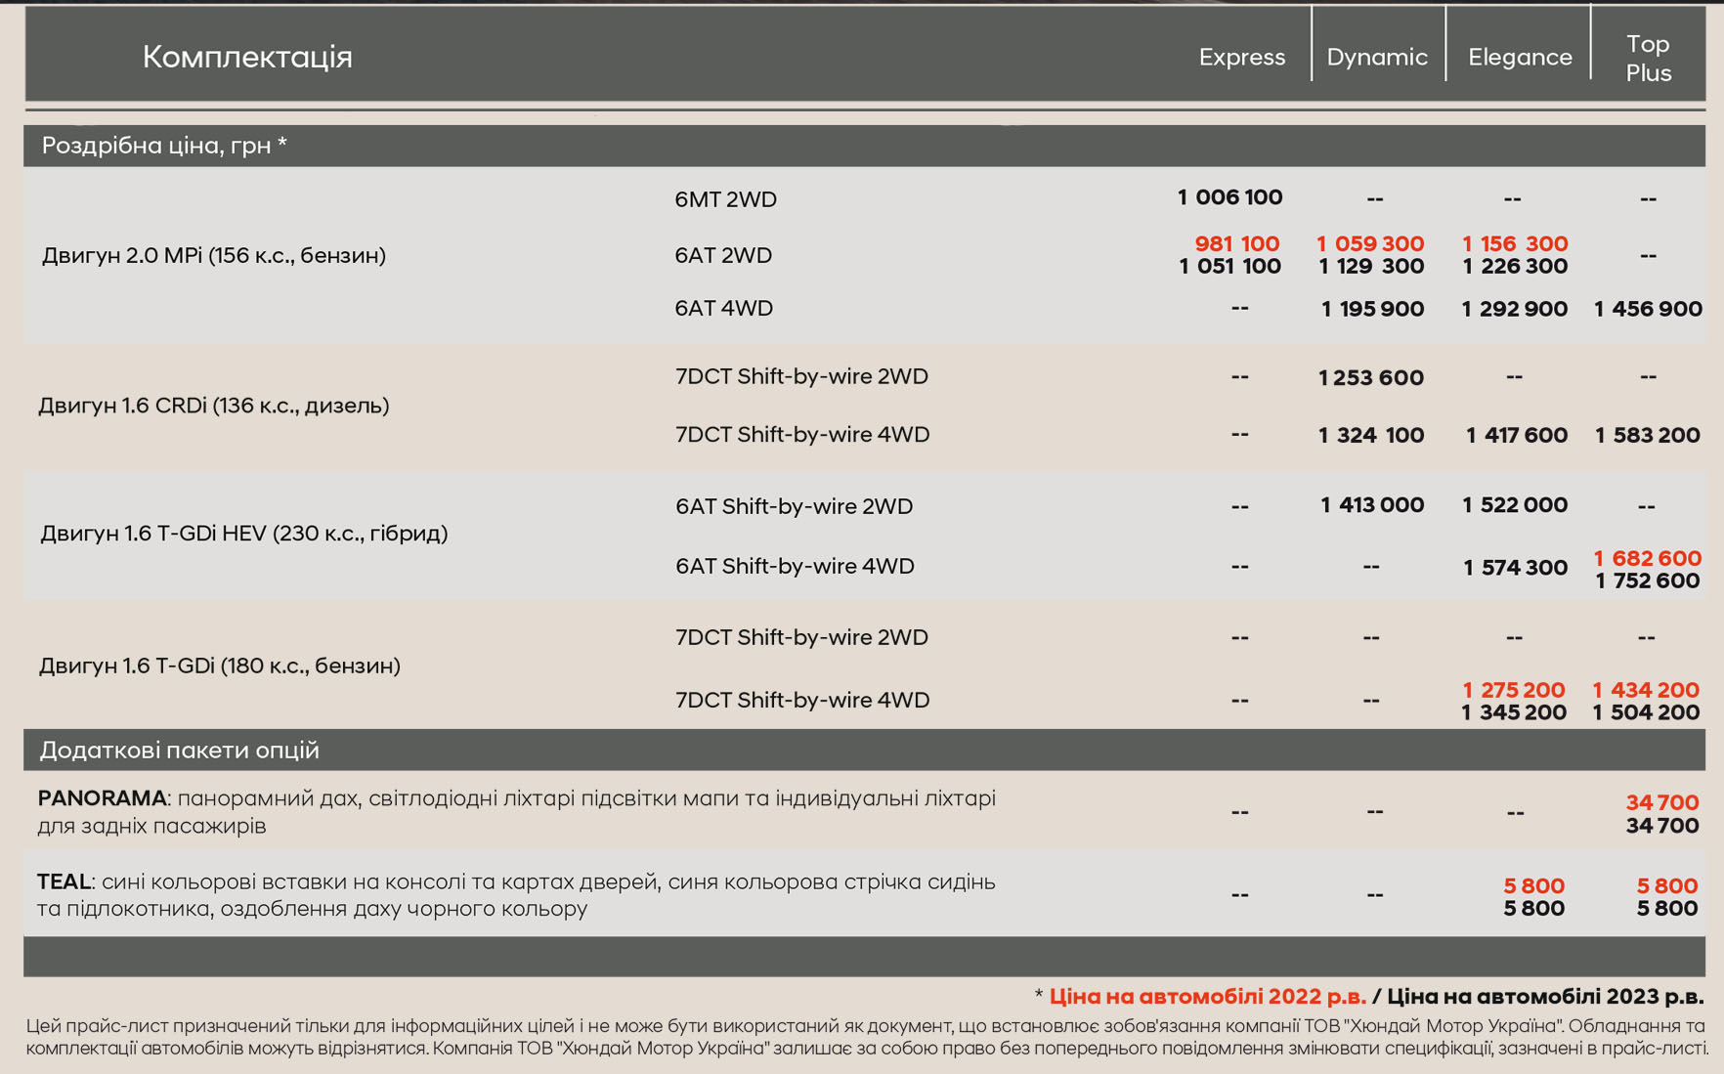1724x1074 pixels.
Task: Click the Комплектація header title
Action: click(x=247, y=57)
